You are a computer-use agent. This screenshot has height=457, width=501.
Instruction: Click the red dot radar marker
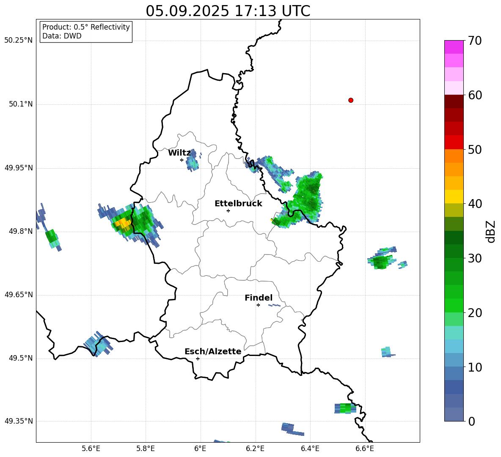[350, 100]
